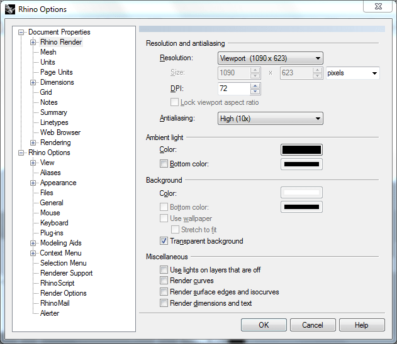Select Render Options in the tree
The image size is (397, 344).
pos(64,293)
